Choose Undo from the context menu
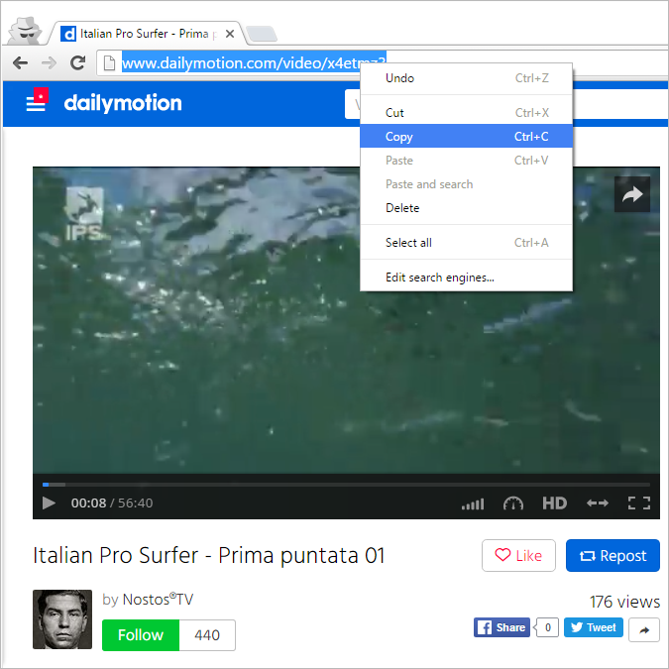Image resolution: width=669 pixels, height=669 pixels. 467,78
